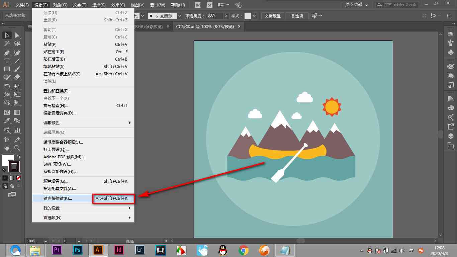
Task: Select the Perspective Grid tool
Action: click(x=17, y=103)
